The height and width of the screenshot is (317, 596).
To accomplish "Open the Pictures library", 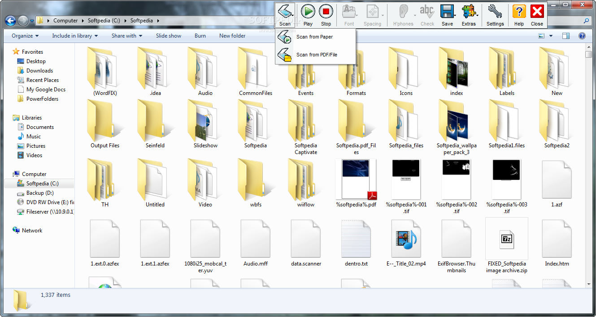I will [35, 146].
